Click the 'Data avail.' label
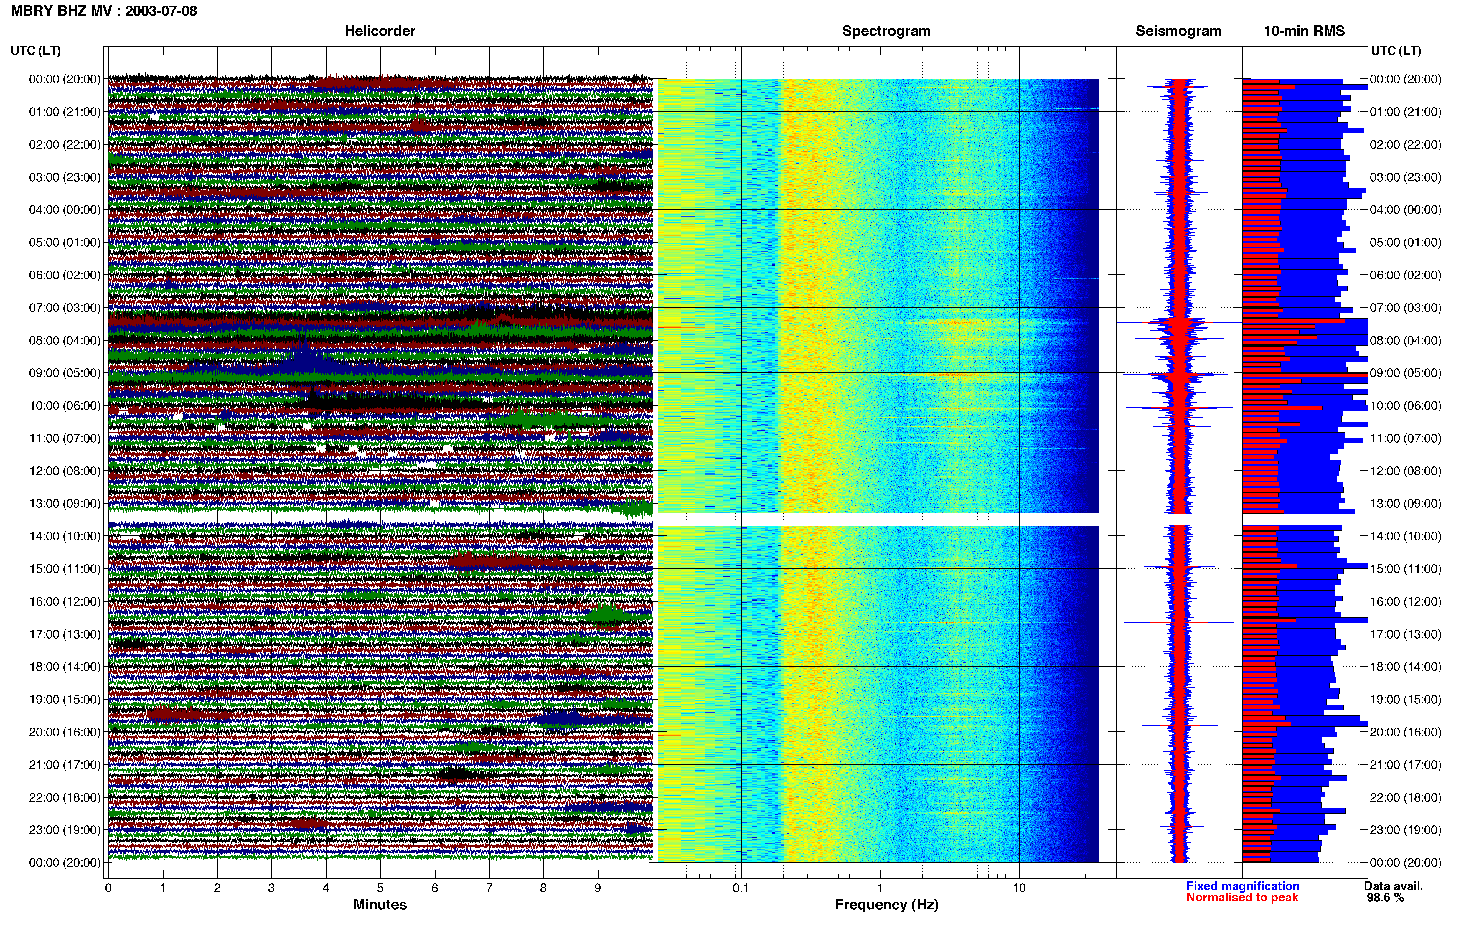This screenshot has width=1479, height=925. 1393,886
